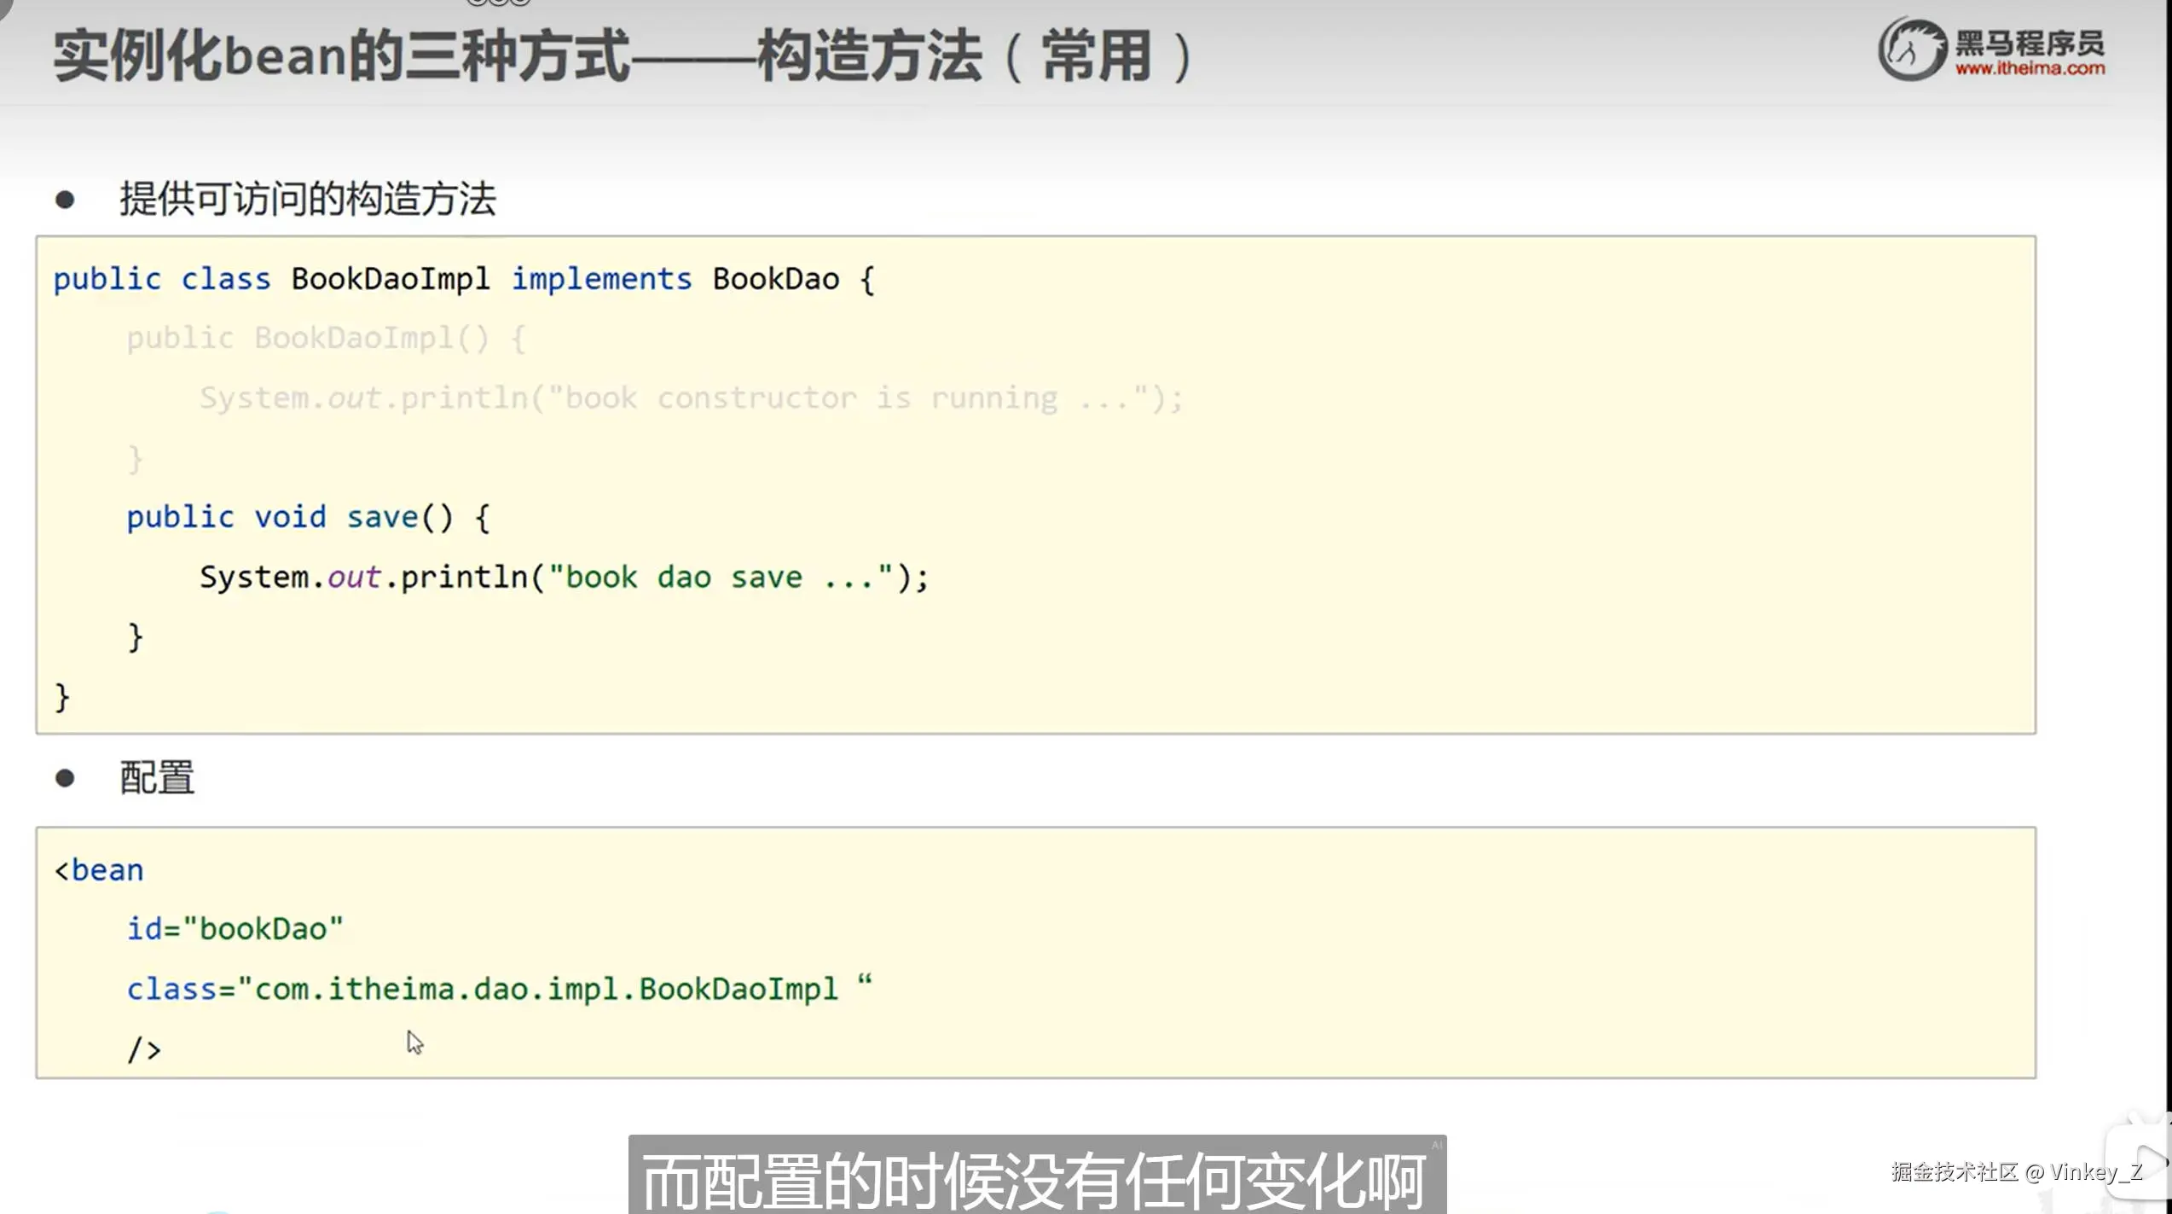Viewport: 2172px width, 1214px height.
Task: Click the 掘金技术社区 @ Vinkey_Z watermark
Action: pos(2016,1172)
